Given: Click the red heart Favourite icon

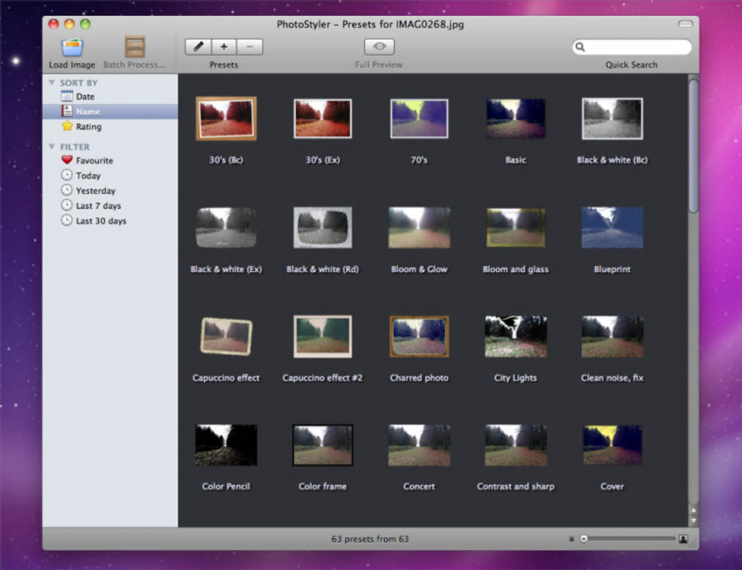Looking at the screenshot, I should (x=67, y=160).
